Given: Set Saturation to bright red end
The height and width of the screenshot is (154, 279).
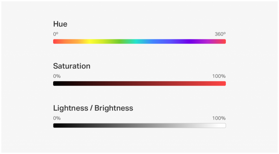Looking at the screenshot, I should click(224, 84).
